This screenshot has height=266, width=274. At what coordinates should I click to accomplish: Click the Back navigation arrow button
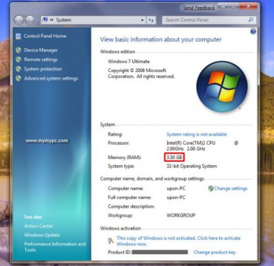tap(19, 20)
